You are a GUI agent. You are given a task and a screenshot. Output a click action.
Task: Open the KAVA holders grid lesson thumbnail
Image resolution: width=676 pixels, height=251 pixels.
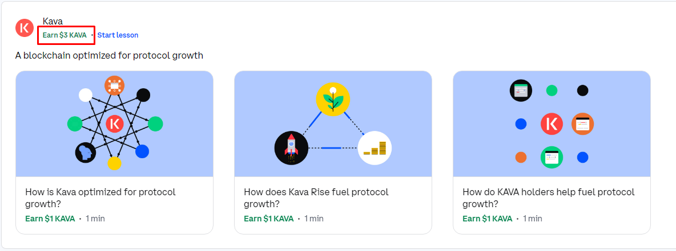click(x=552, y=124)
